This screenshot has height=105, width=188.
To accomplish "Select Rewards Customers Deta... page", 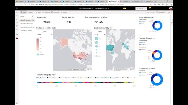I will click(x=27, y=27).
